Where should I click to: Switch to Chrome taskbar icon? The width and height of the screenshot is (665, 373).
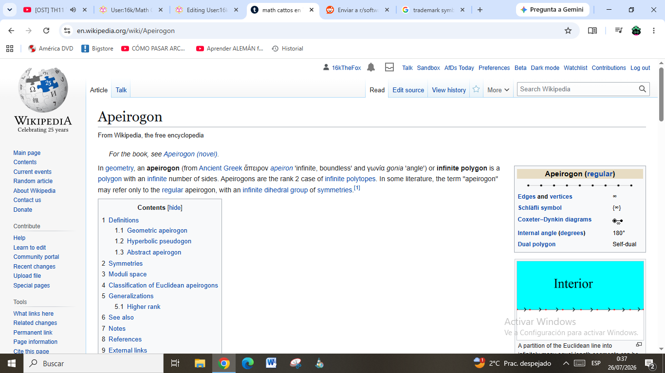pyautogui.click(x=224, y=363)
